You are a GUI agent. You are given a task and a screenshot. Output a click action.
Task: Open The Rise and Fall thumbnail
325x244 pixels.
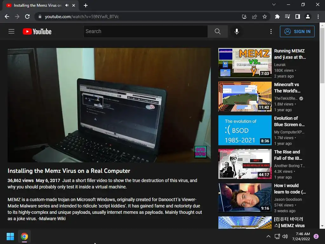(x=245, y=164)
